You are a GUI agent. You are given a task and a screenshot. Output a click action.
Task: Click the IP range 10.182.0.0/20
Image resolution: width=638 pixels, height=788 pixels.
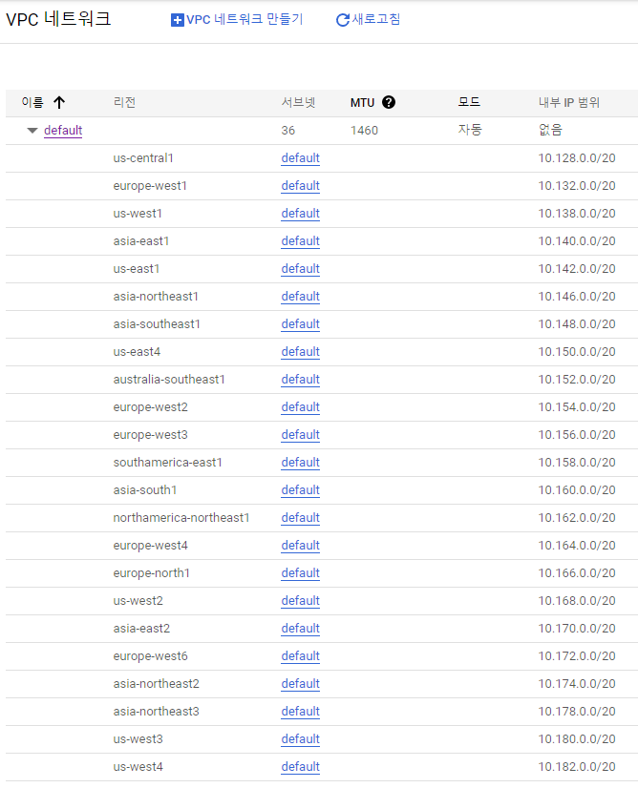point(577,766)
